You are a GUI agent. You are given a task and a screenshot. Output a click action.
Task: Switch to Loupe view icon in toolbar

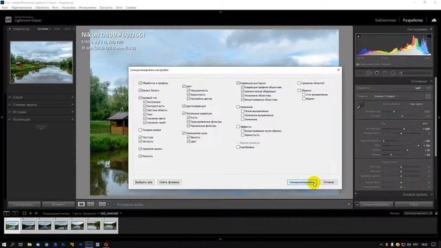pyautogui.click(x=81, y=205)
